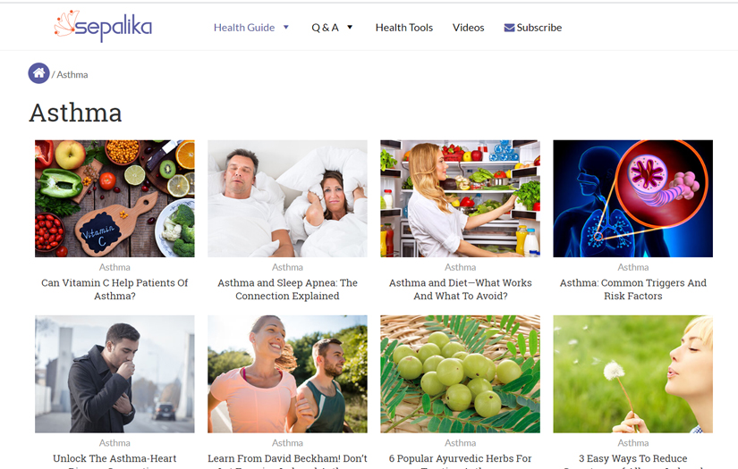The height and width of the screenshot is (469, 738).
Task: Open the Health Tools menu item
Action: [x=403, y=28]
